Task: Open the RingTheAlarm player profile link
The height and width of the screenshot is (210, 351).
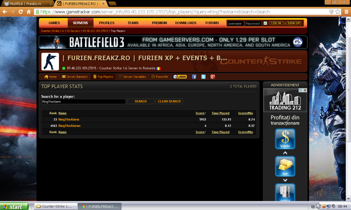Action: 69,119
